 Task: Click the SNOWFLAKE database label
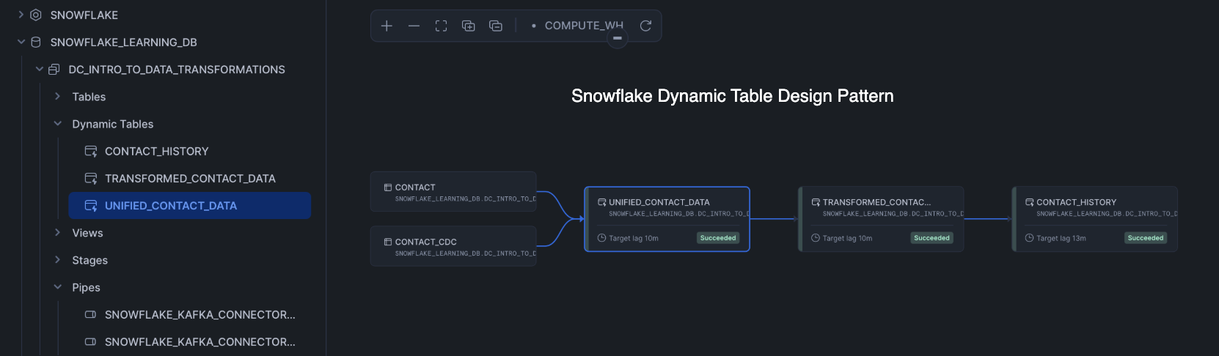(84, 15)
